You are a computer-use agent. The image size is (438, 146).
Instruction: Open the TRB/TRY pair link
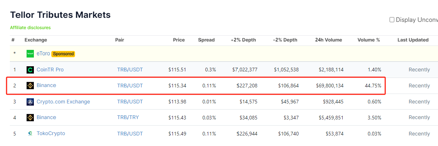[128, 117]
